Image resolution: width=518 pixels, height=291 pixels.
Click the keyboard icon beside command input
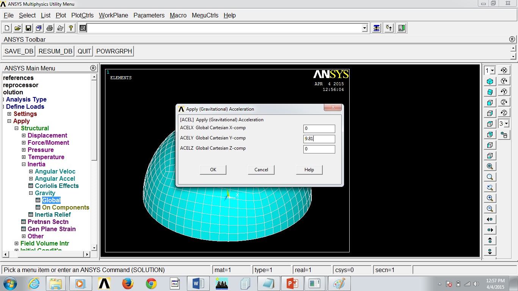(83, 28)
